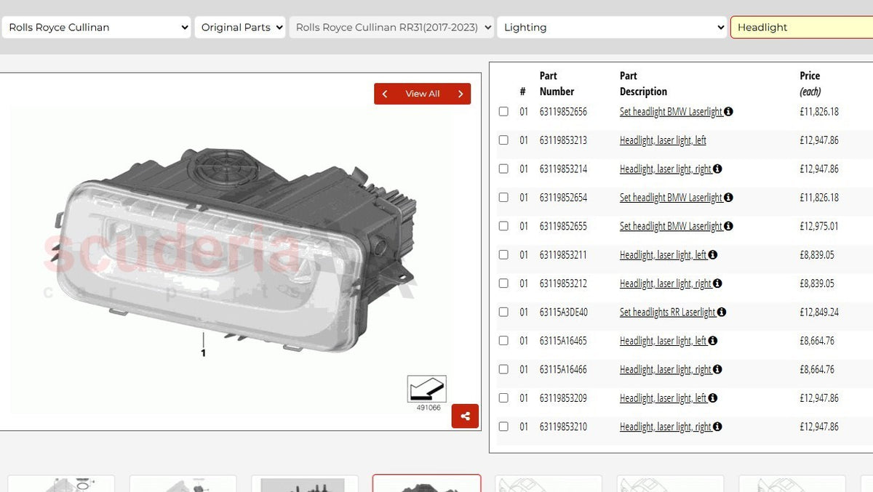Click the Part Description column header
This screenshot has width=873, height=492.
tap(643, 84)
